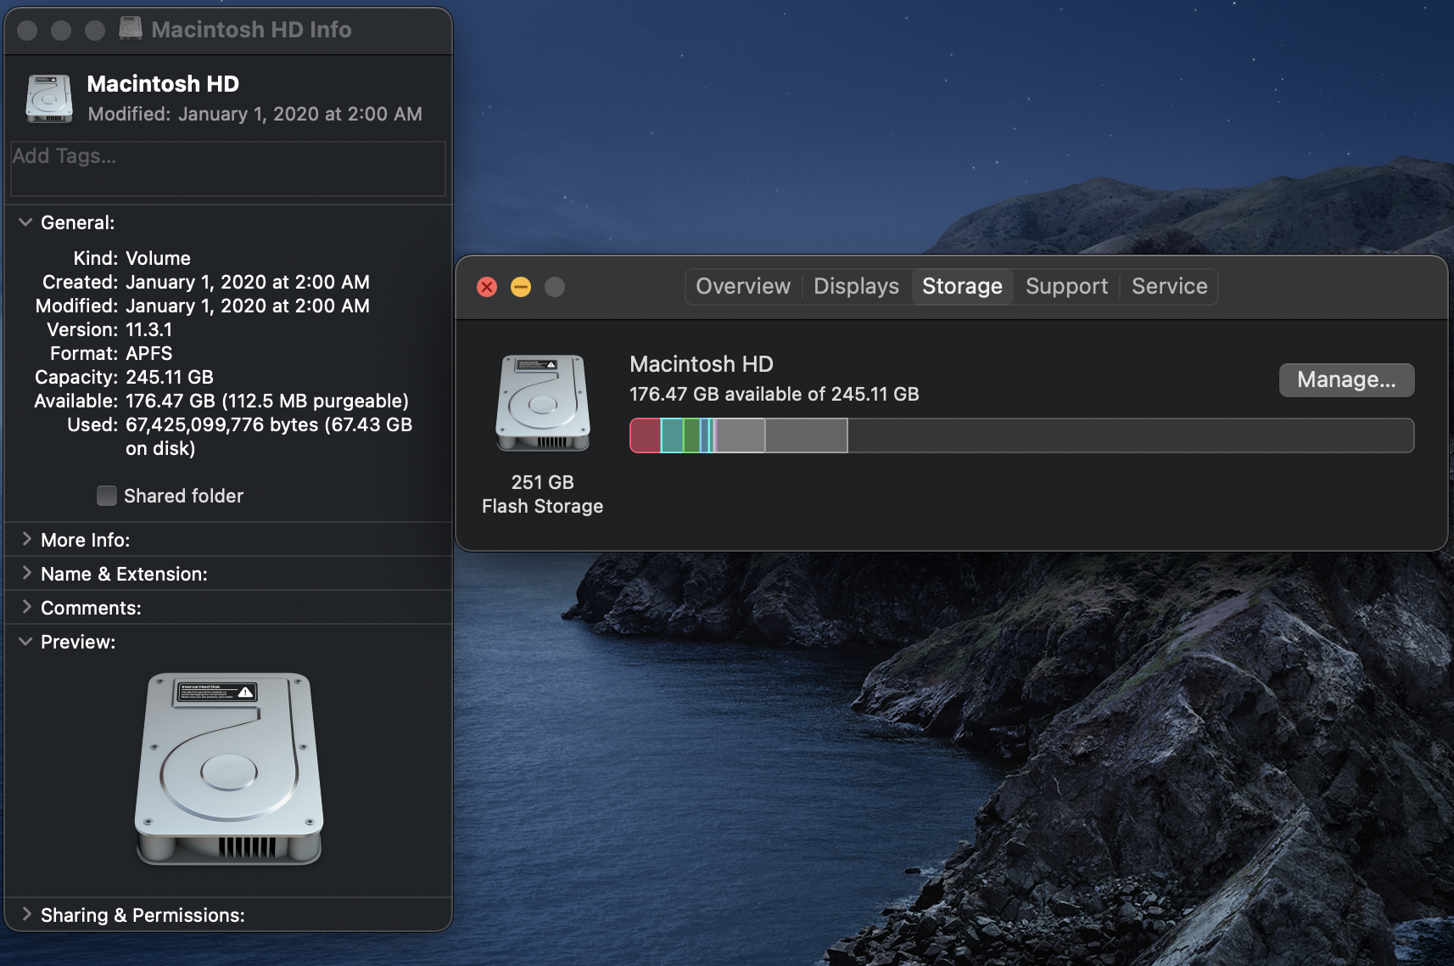Minimize the storage window with yellow button
This screenshot has height=966, width=1454.
(x=521, y=287)
